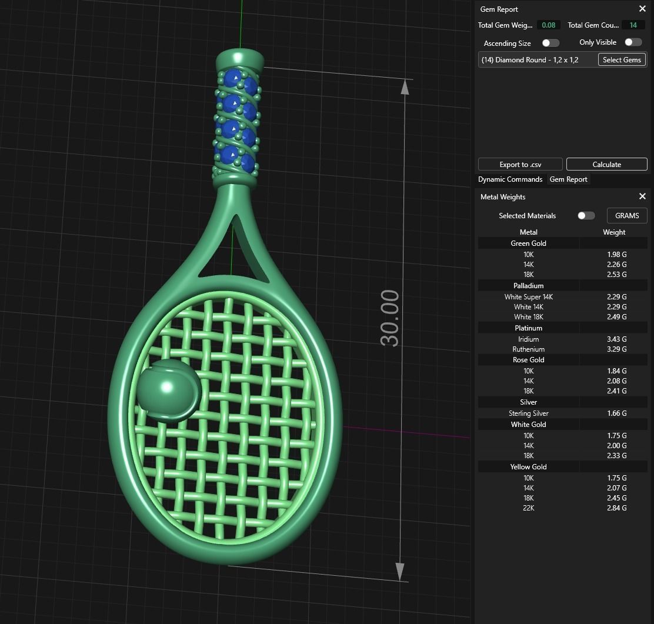Click the Iridium weight 3.43 G

616,339
